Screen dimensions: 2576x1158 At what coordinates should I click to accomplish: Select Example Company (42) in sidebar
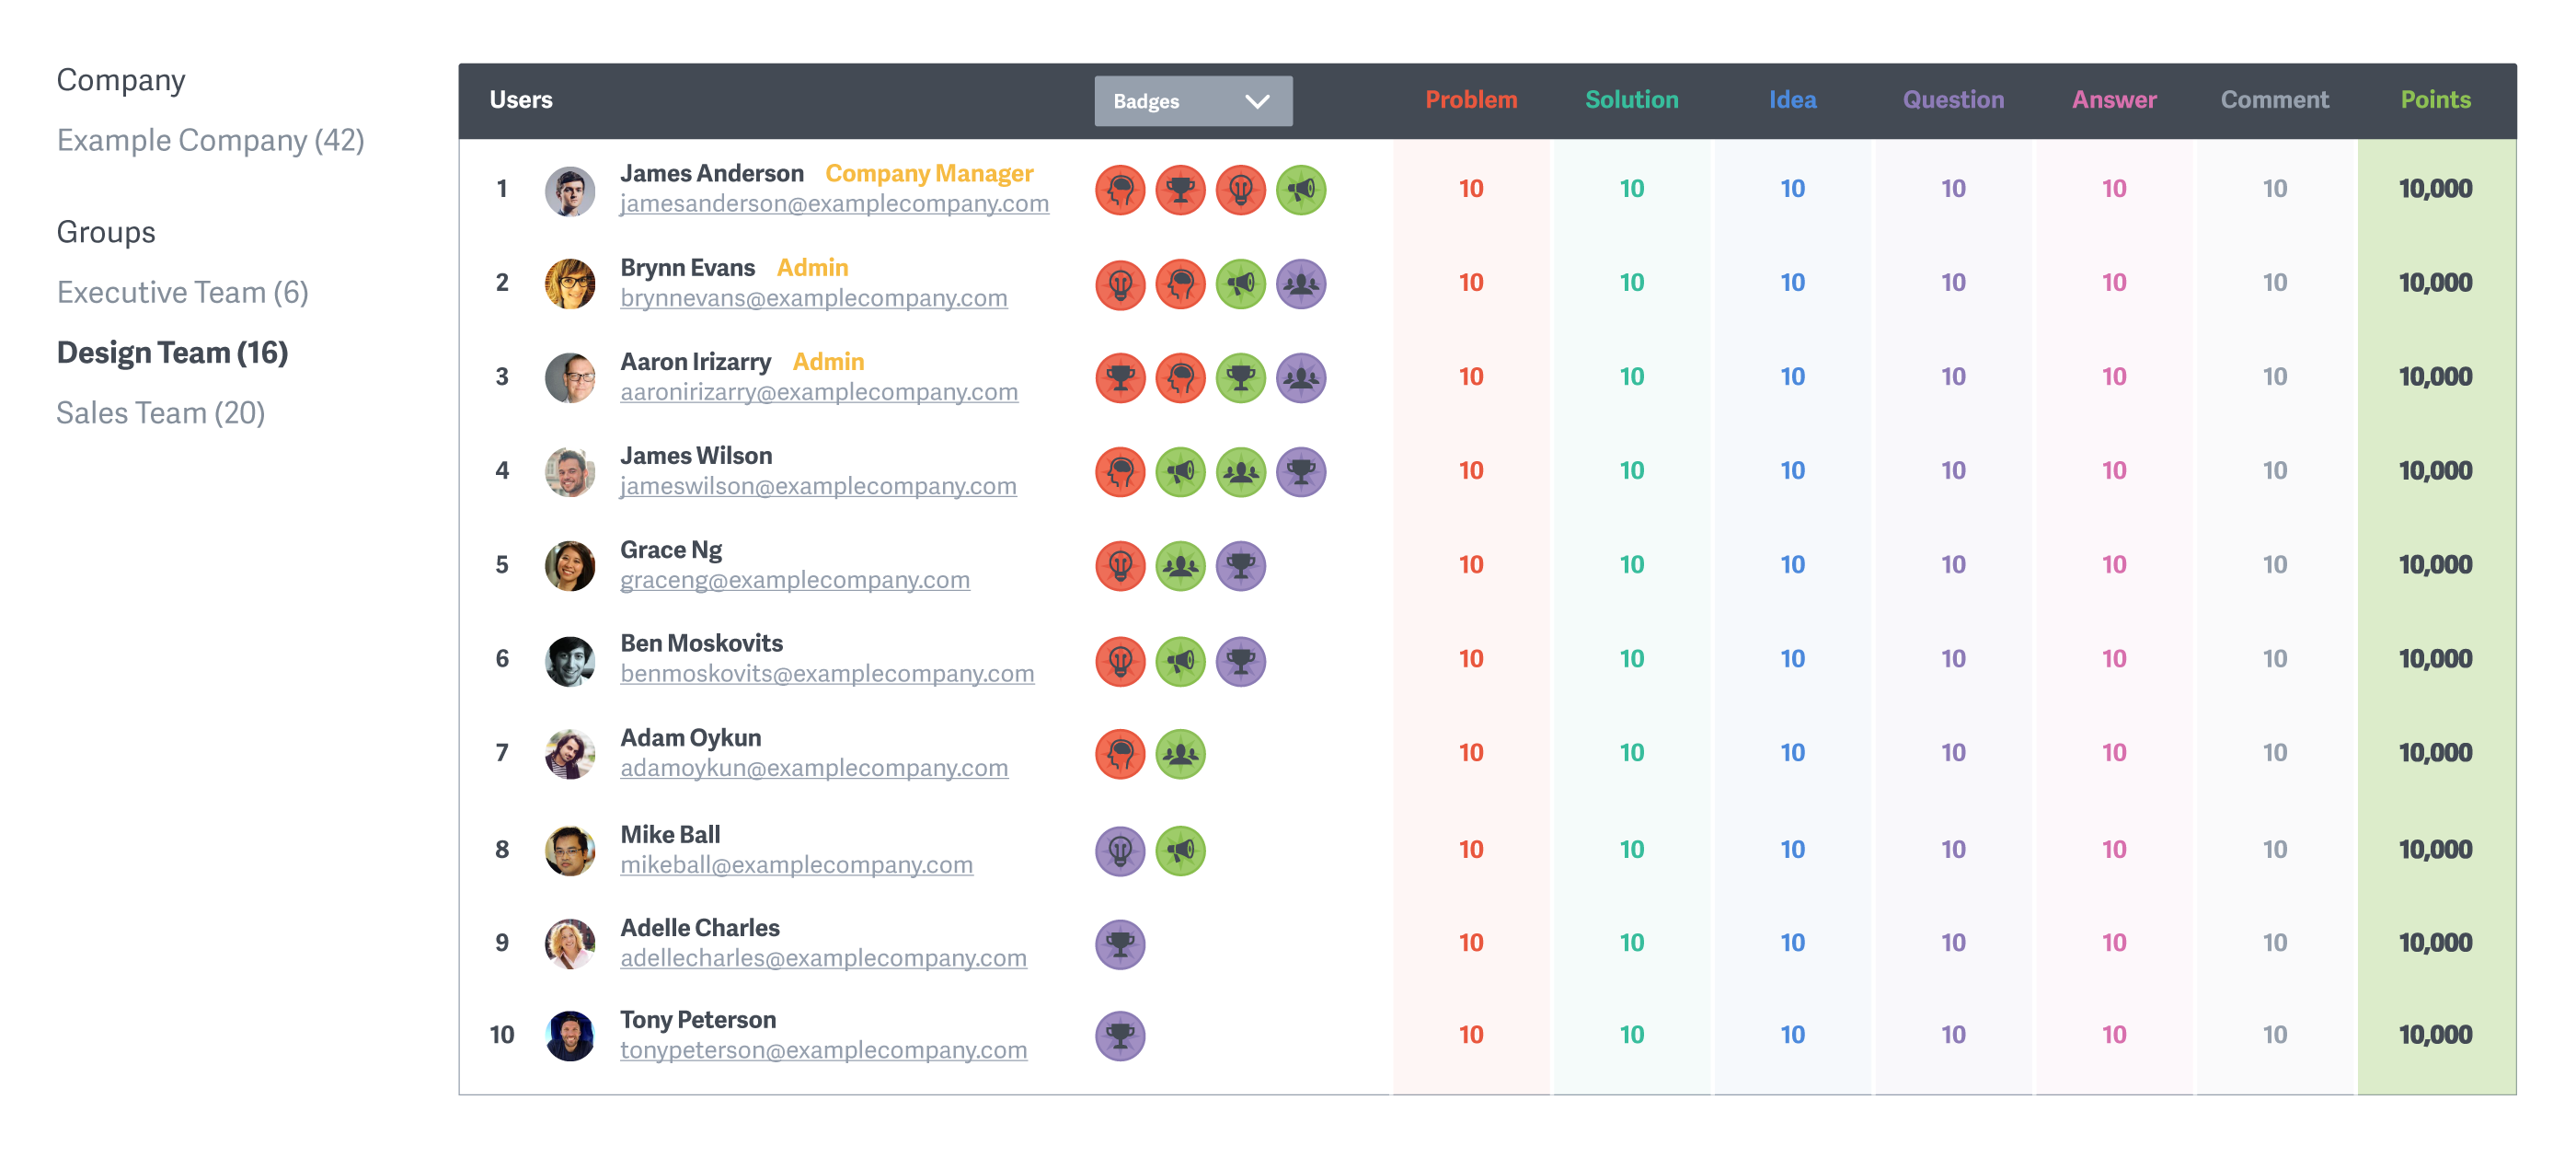click(210, 140)
